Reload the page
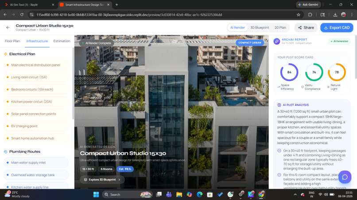This screenshot has height=200, width=357. (22, 15)
